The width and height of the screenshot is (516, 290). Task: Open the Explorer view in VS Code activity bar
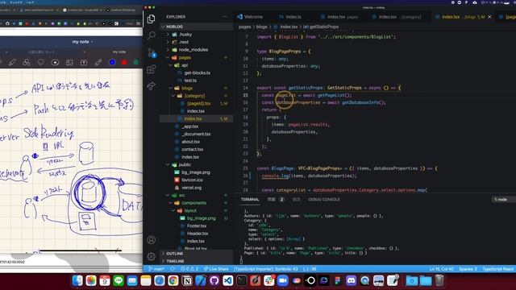[151, 19]
